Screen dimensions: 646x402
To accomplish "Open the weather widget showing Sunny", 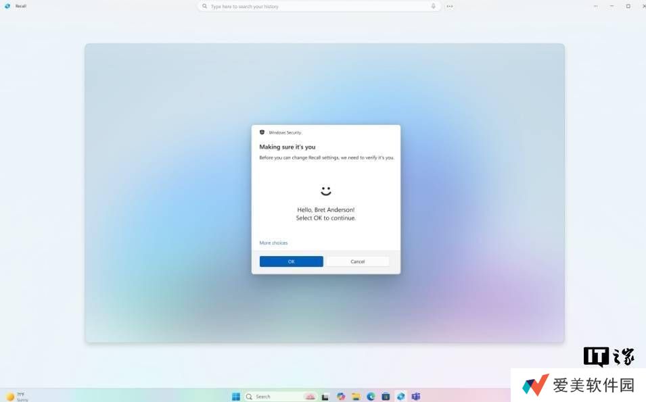I will tap(16, 397).
